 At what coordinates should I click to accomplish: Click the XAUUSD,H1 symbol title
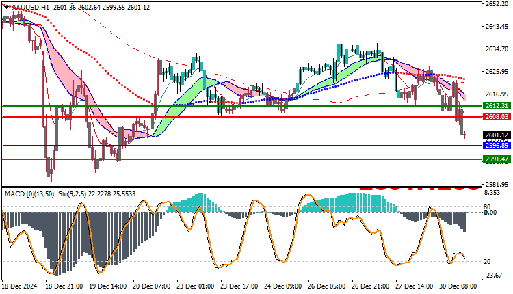[x=30, y=7]
